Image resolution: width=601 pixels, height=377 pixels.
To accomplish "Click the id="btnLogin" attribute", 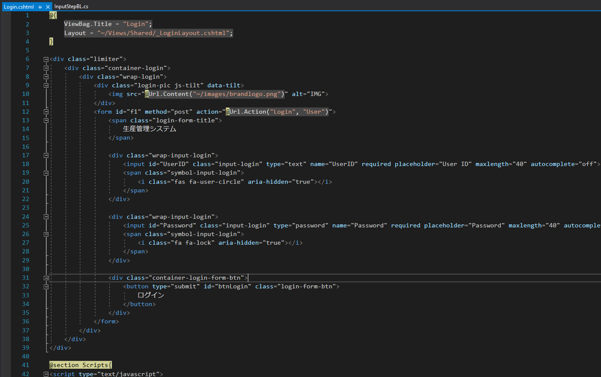I will 227,286.
